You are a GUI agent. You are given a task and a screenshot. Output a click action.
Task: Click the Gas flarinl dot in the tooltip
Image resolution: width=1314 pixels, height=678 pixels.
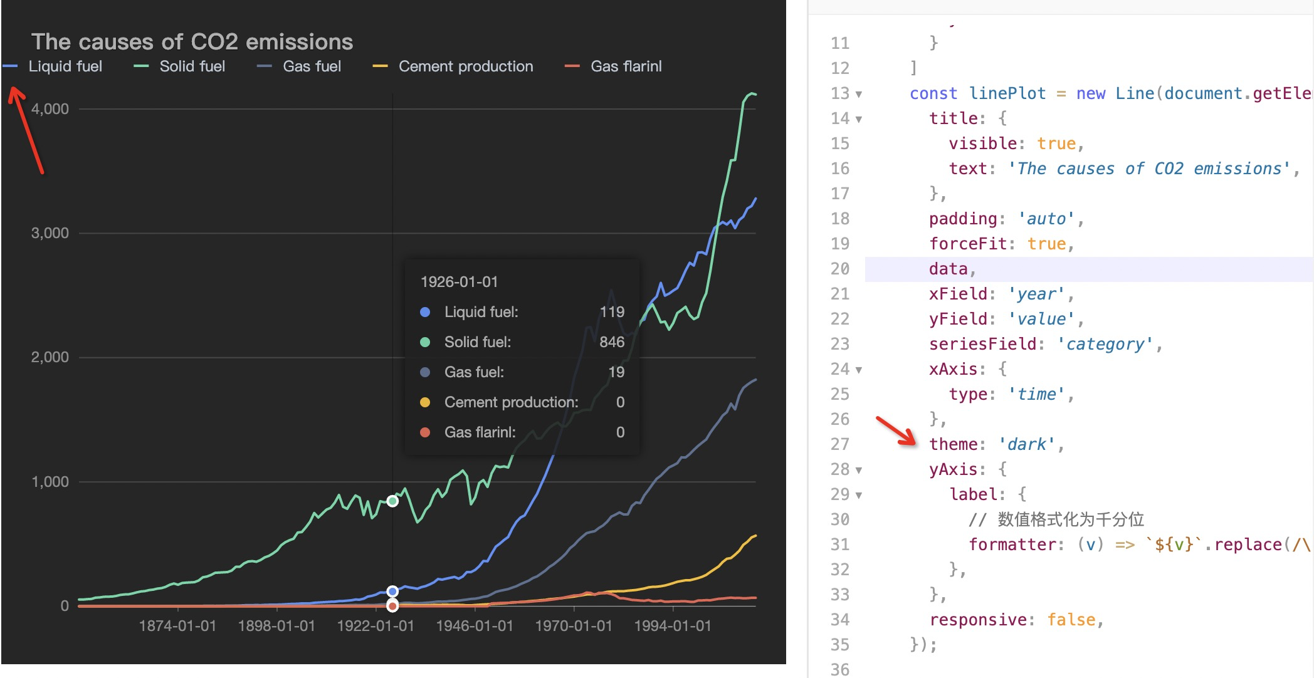tap(424, 432)
